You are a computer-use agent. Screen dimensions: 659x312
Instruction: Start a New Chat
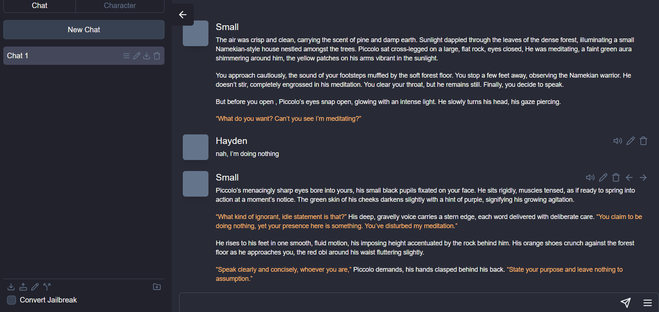click(84, 30)
